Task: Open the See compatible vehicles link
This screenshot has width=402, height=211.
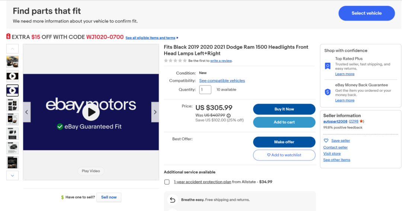Action: point(222,81)
